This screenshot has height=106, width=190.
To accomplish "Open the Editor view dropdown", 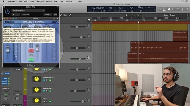I will (48, 14).
